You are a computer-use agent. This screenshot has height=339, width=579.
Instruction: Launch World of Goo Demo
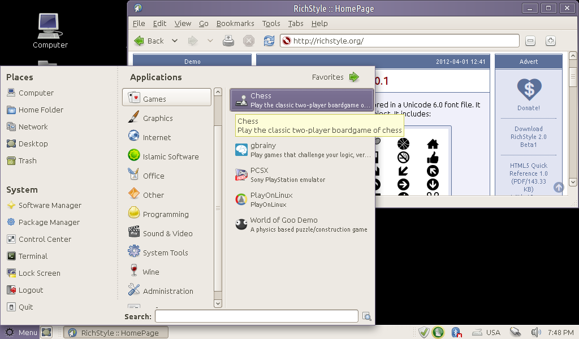(302, 224)
